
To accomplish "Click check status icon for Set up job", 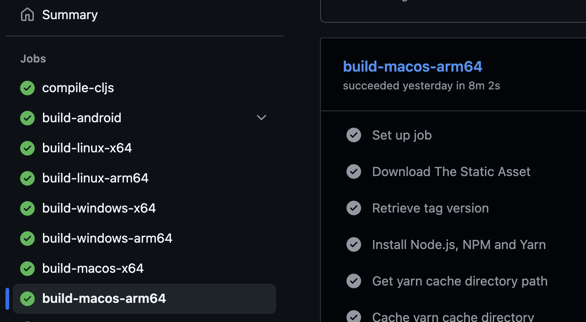I will pyautogui.click(x=354, y=135).
